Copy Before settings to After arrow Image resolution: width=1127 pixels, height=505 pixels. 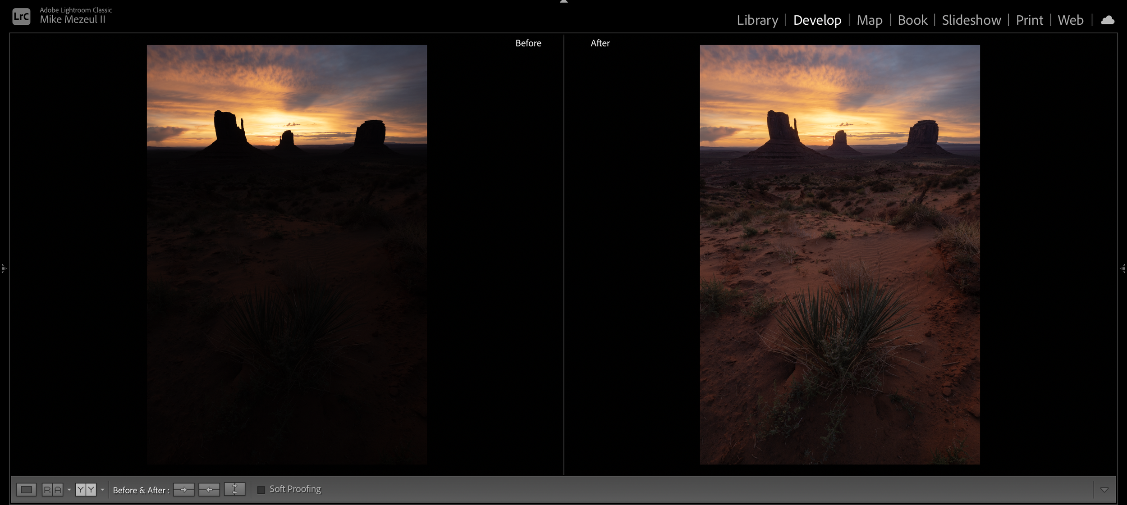(183, 490)
